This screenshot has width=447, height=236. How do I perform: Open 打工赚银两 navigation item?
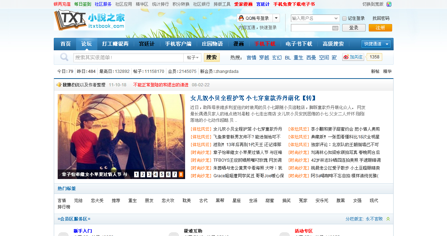pos(115,44)
